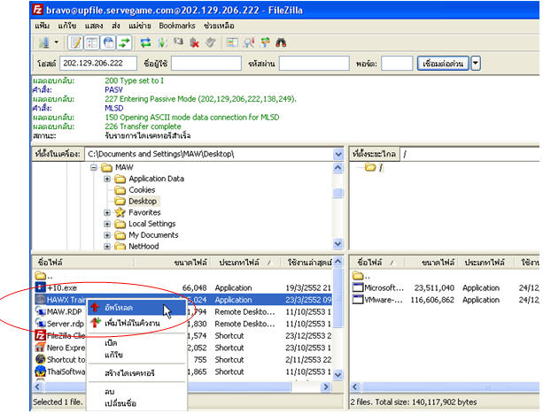
Task: Click the colored-rows icon after reconnect
Action: pyautogui.click(x=232, y=42)
